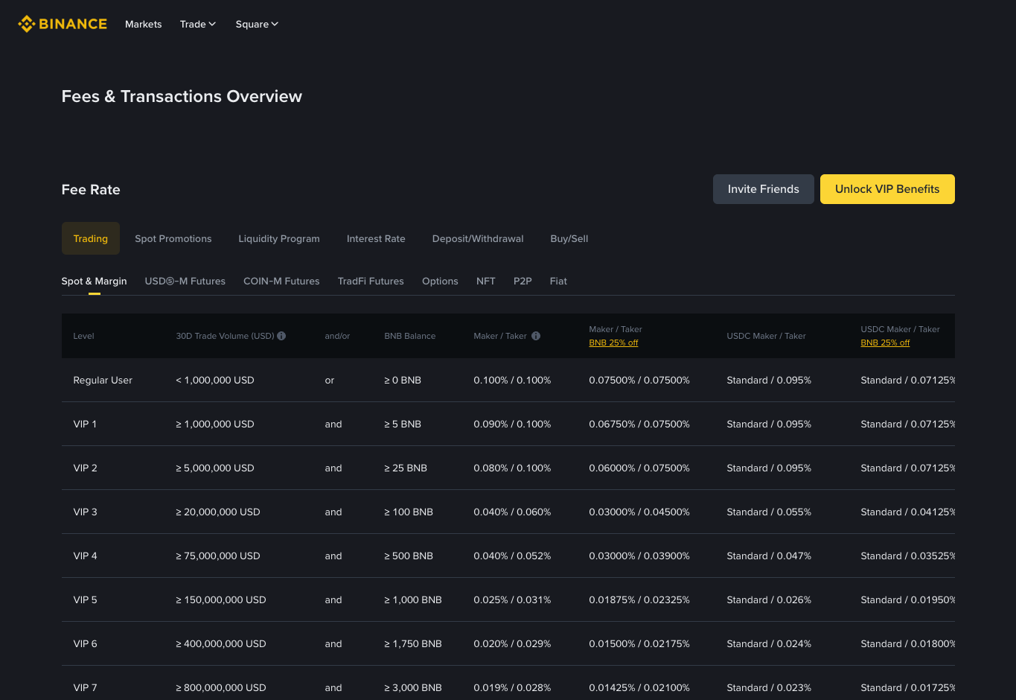Click the ≥ 400,000,000 USD volume cell
The height and width of the screenshot is (700, 1016).
click(x=221, y=644)
